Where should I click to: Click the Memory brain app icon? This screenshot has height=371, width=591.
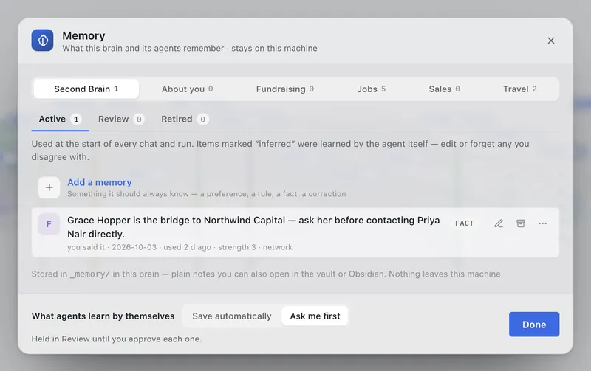click(42, 41)
